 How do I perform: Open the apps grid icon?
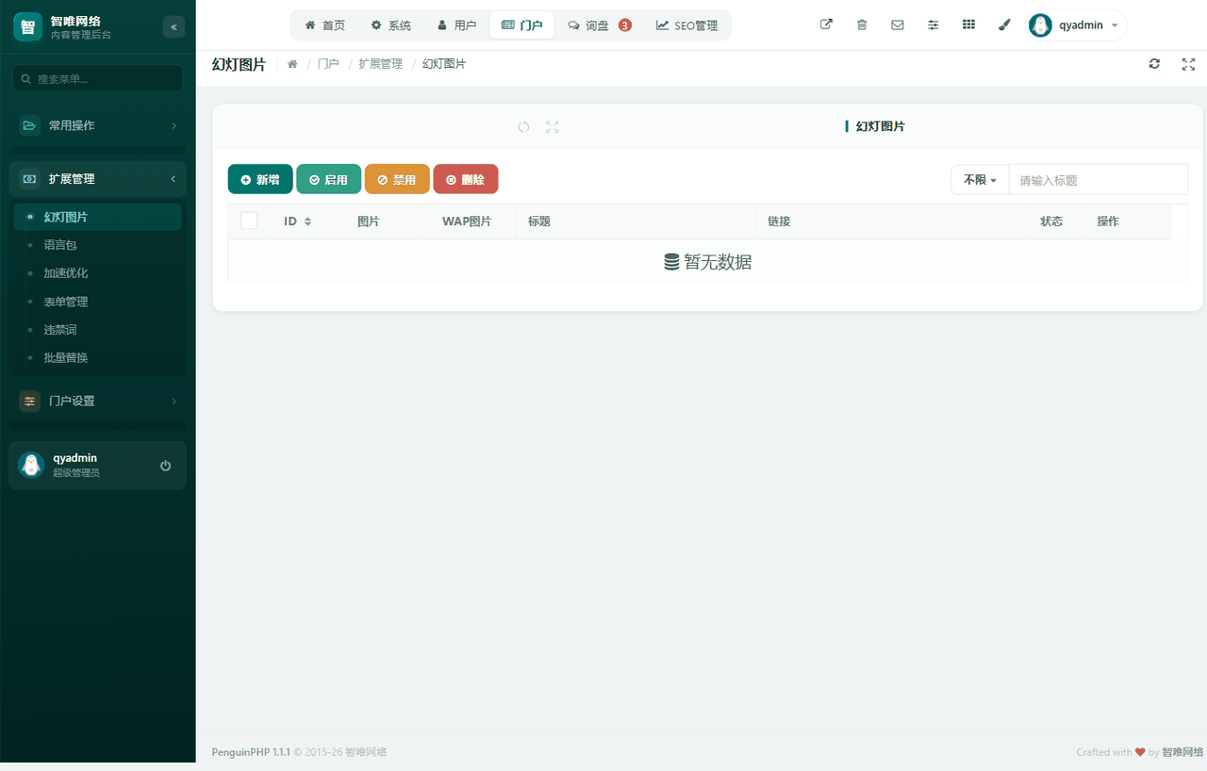[x=968, y=25]
